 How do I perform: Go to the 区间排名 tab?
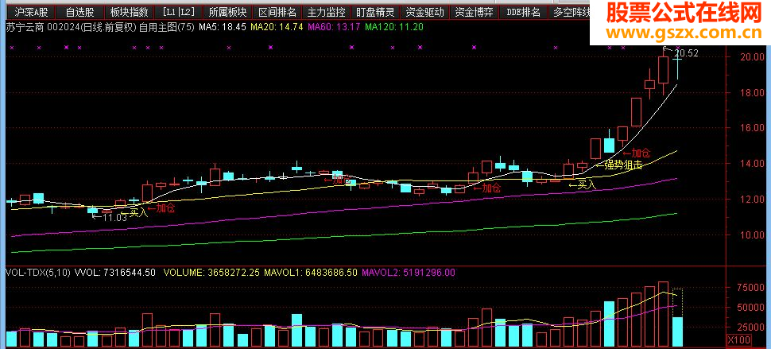point(277,12)
